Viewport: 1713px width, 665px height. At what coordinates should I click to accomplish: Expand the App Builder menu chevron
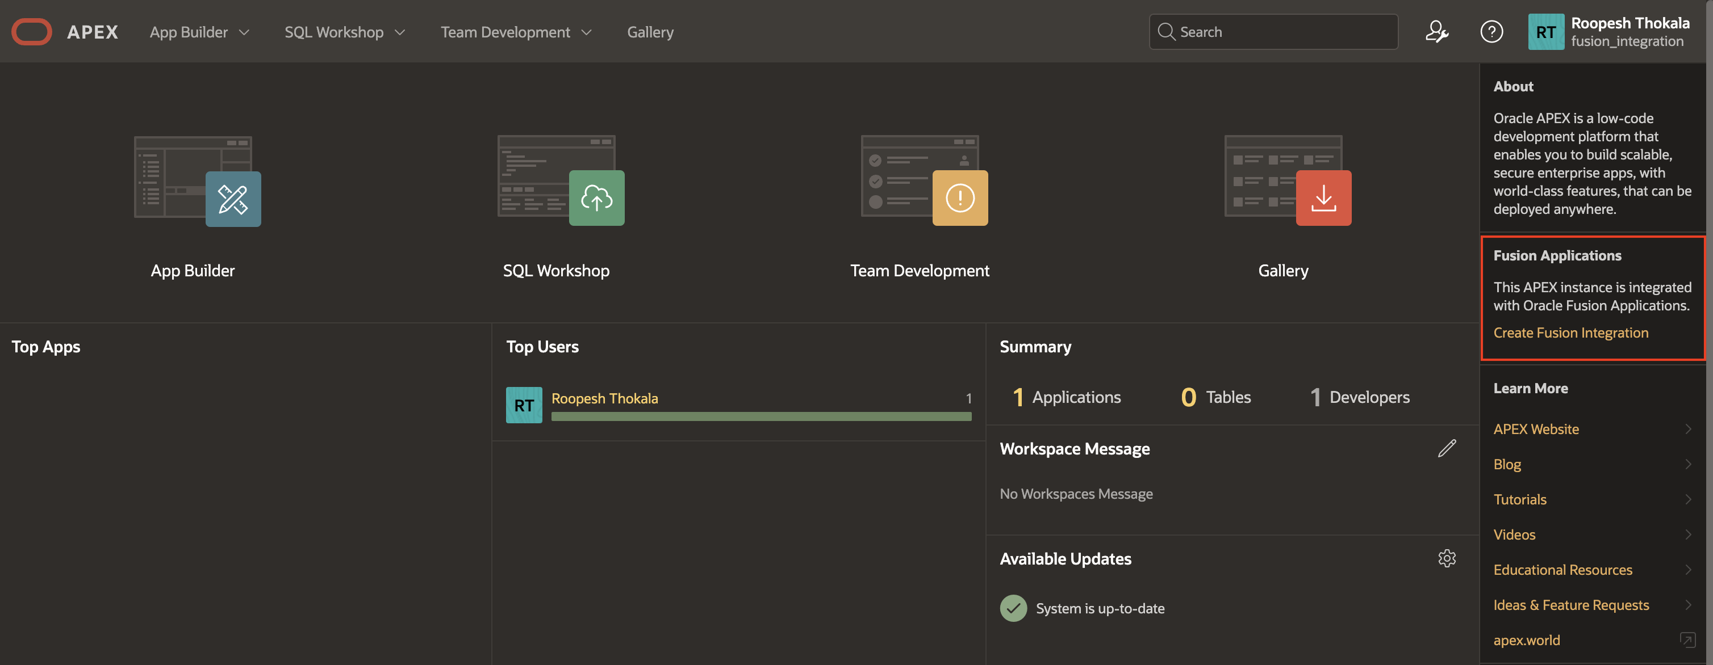[244, 32]
